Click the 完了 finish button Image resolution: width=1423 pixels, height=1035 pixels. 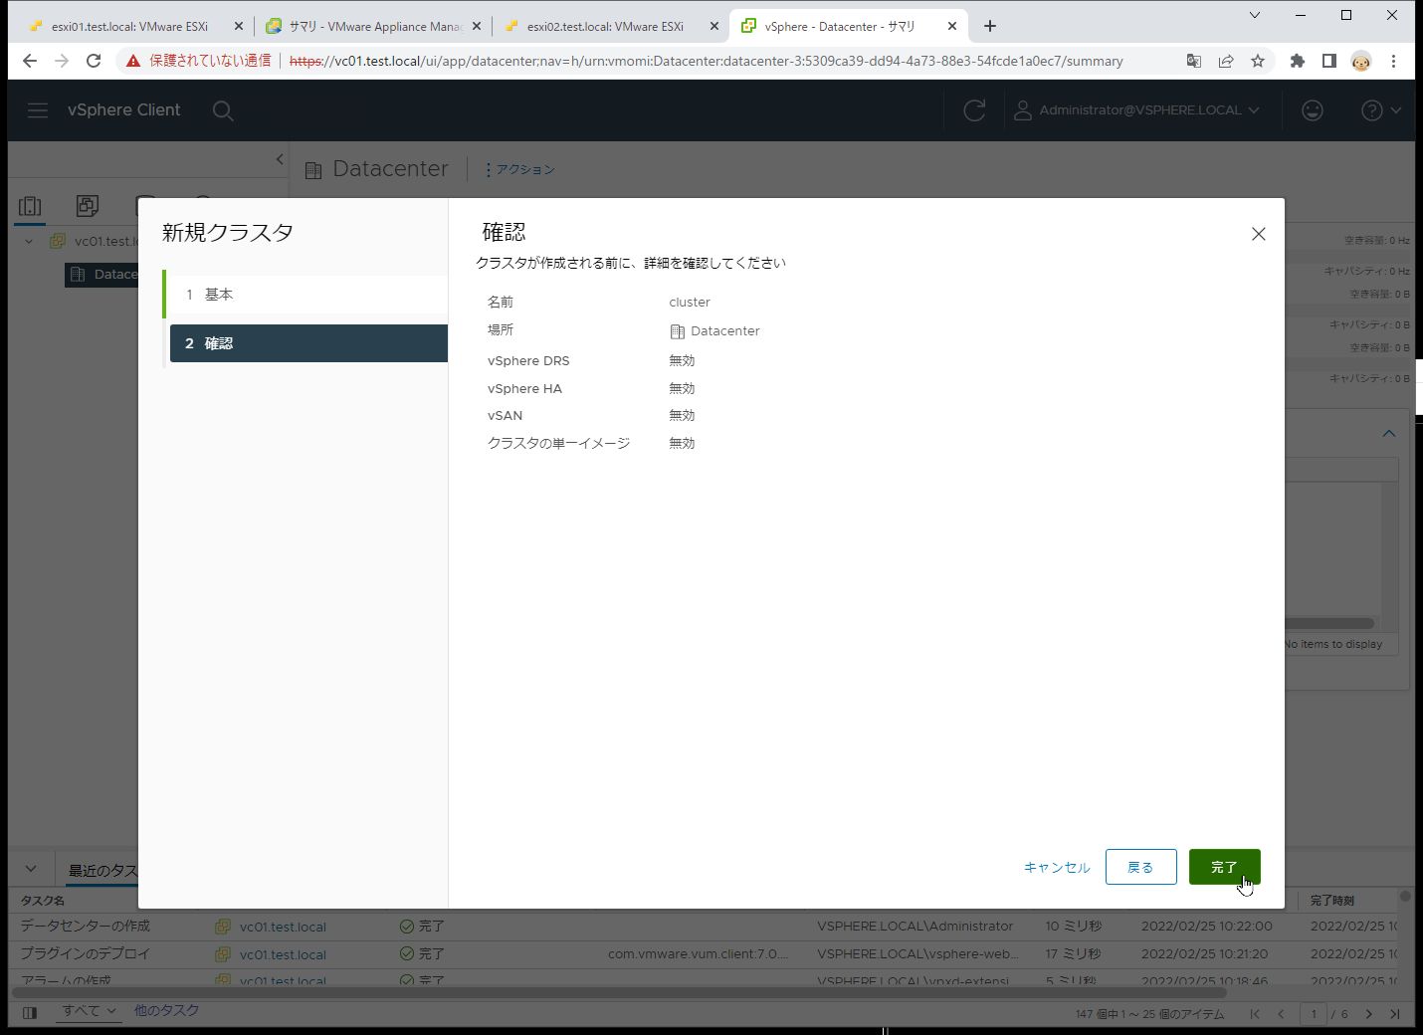click(1224, 867)
